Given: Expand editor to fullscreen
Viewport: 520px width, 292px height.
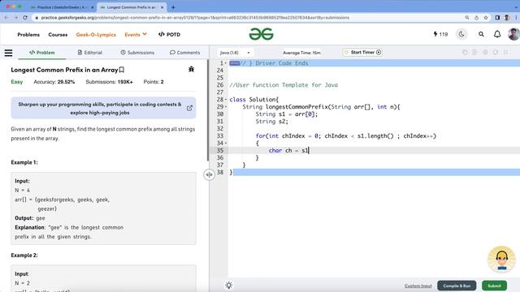Looking at the screenshot, I should (x=505, y=52).
